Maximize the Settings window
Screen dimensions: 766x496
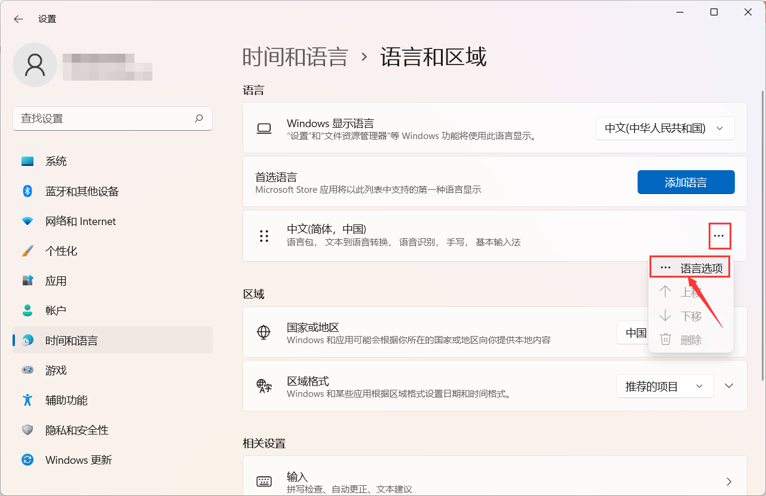coord(714,12)
